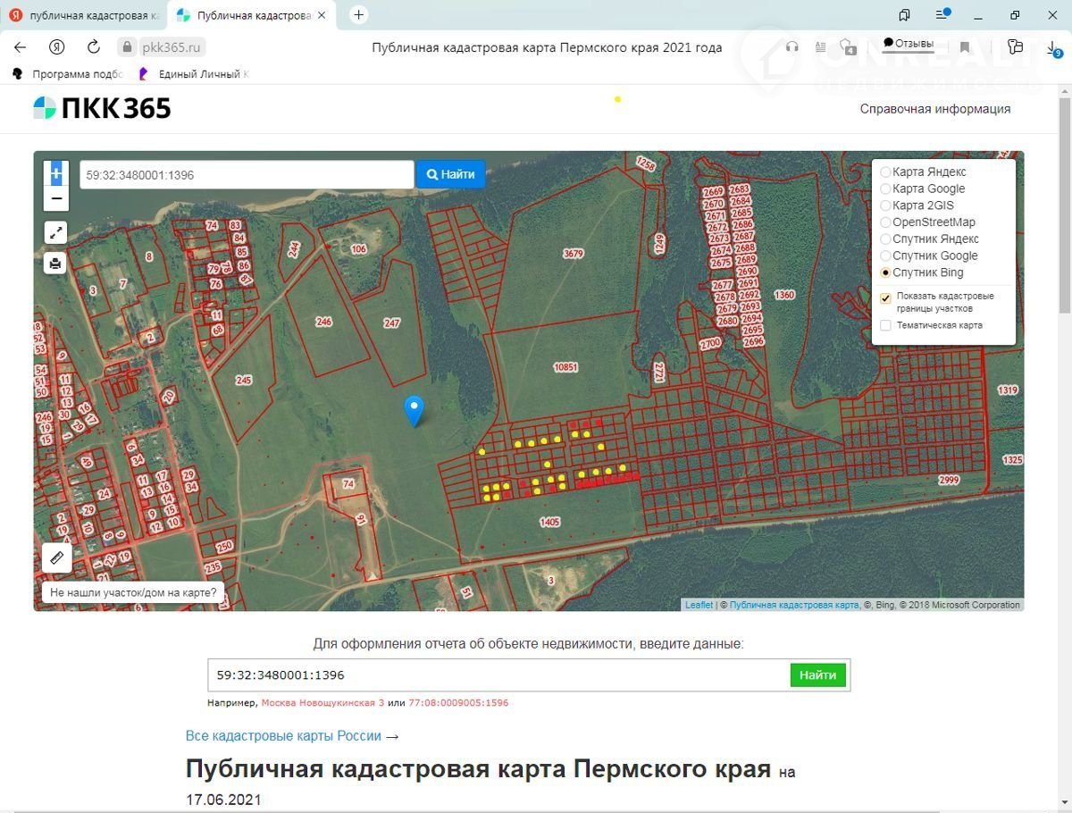This screenshot has width=1072, height=813.
Task: Bookmark this page with the bookmark icon
Action: click(965, 47)
